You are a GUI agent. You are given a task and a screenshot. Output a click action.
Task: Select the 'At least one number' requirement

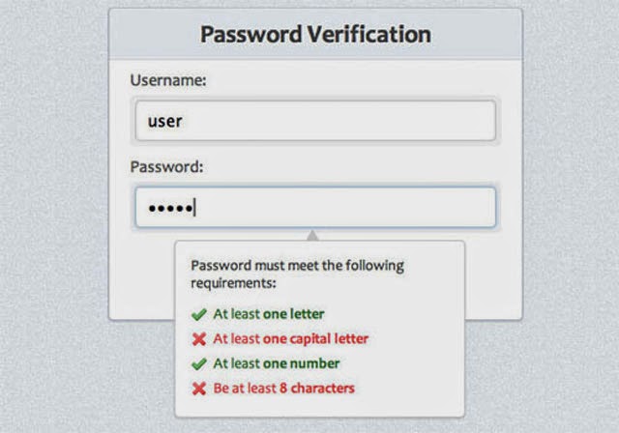tap(277, 363)
